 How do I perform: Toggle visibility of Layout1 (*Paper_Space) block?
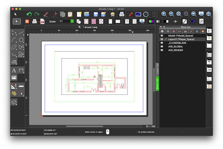pyautogui.click(x=162, y=39)
